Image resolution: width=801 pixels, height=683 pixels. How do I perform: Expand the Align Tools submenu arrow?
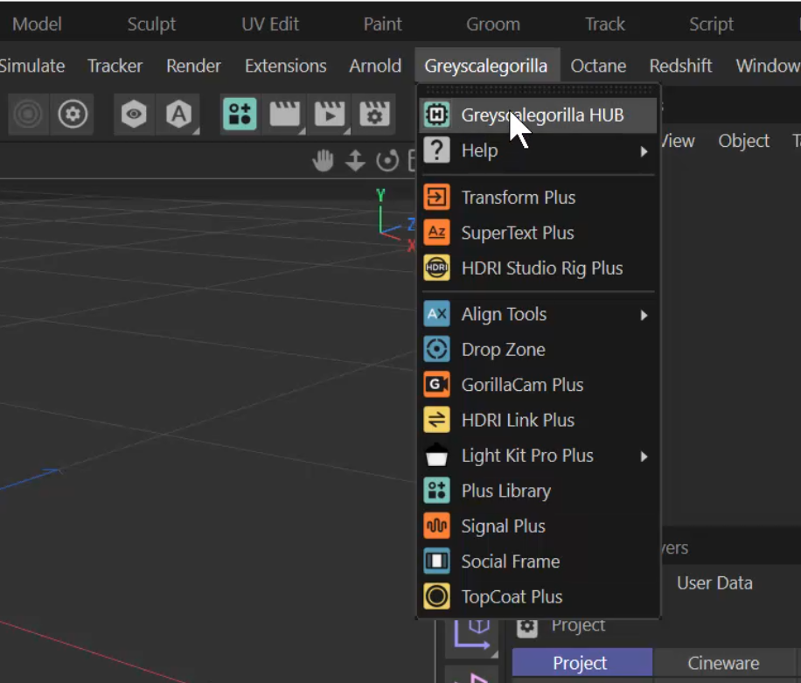(x=644, y=315)
